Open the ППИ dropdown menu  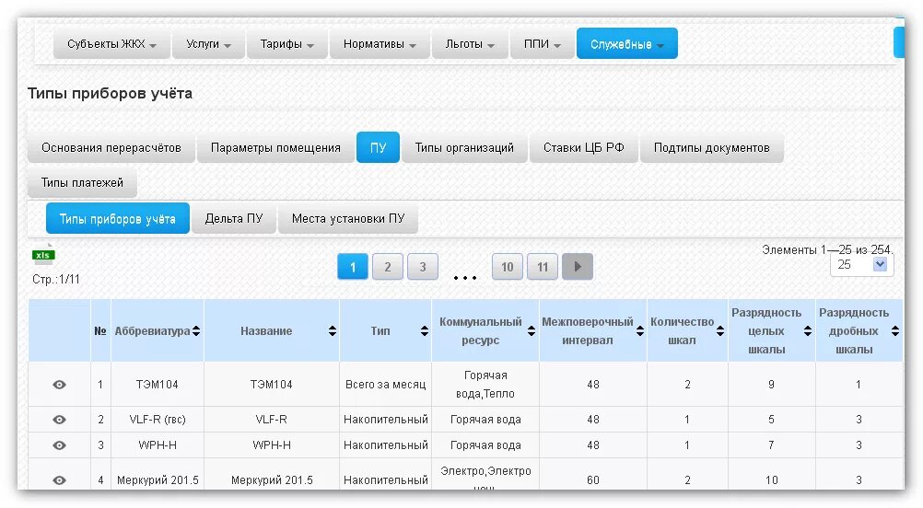click(x=543, y=44)
